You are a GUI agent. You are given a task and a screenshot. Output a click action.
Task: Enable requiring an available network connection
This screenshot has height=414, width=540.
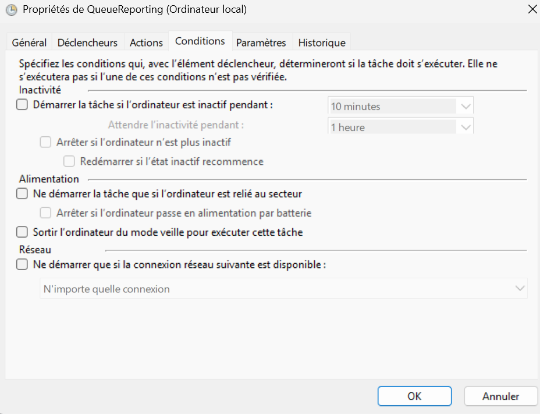[x=22, y=264]
